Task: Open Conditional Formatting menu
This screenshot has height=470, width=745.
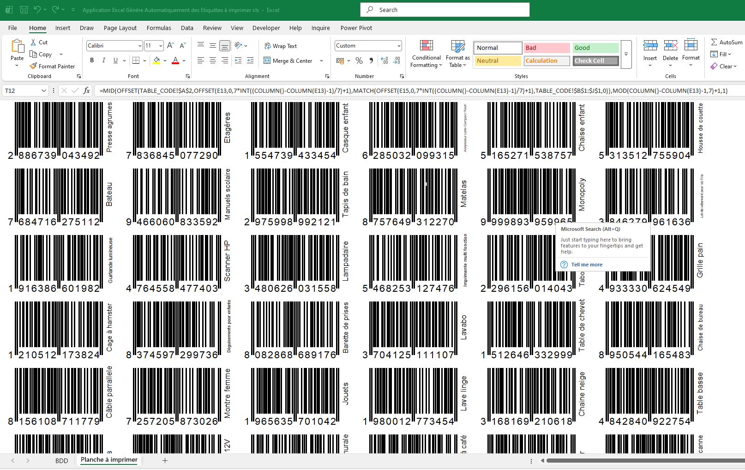Action: 426,54
